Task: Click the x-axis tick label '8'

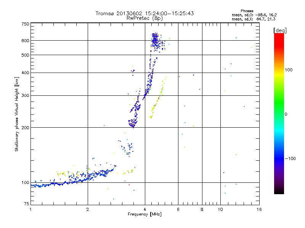Action: 202,210
